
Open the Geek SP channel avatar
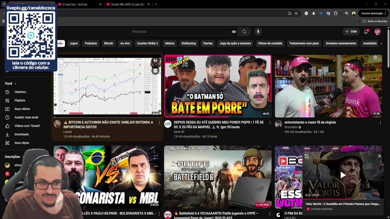(x=168, y=124)
